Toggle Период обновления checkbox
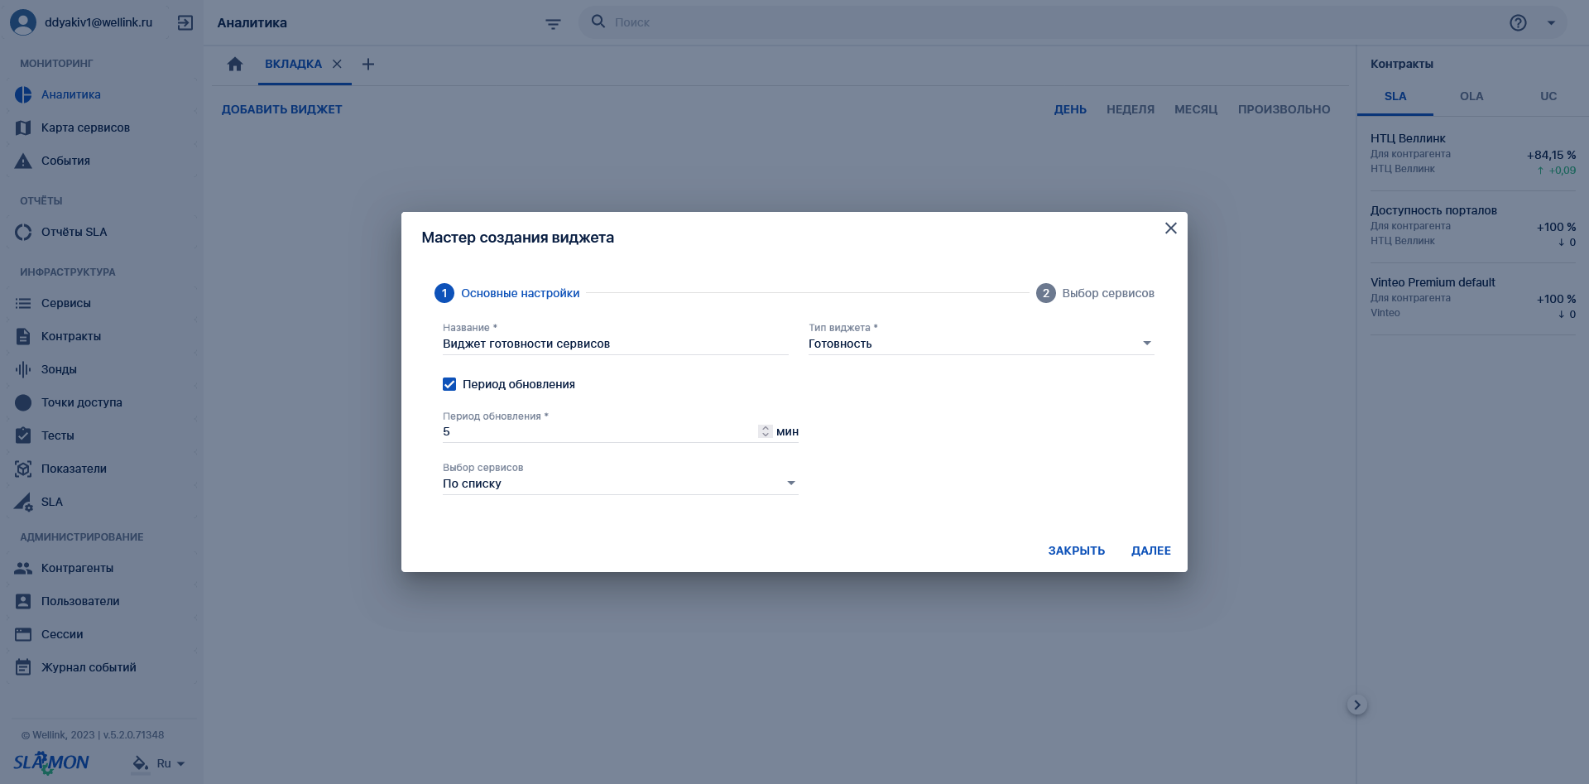The image size is (1589, 784). pos(449,384)
